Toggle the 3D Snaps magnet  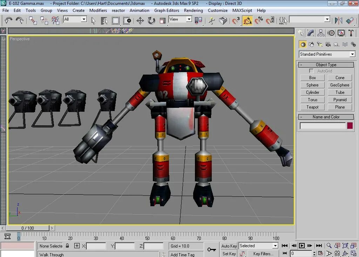click(236, 21)
